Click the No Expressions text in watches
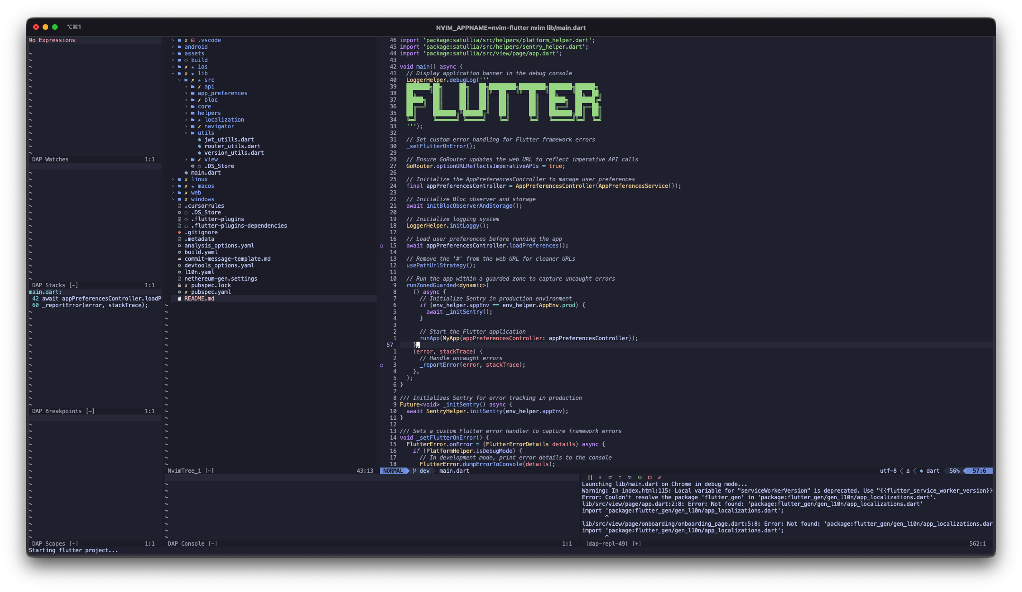 tap(52, 40)
